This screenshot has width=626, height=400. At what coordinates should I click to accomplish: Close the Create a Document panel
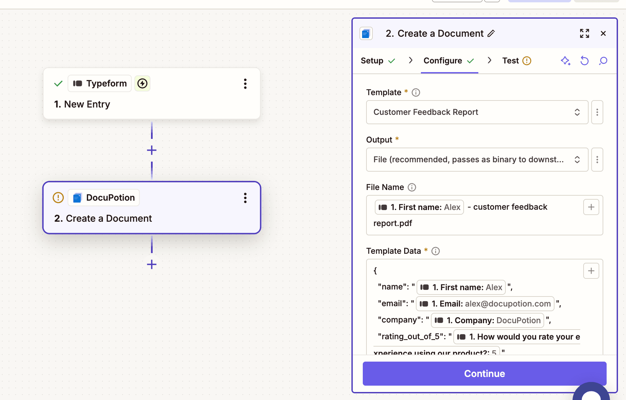pyautogui.click(x=603, y=33)
